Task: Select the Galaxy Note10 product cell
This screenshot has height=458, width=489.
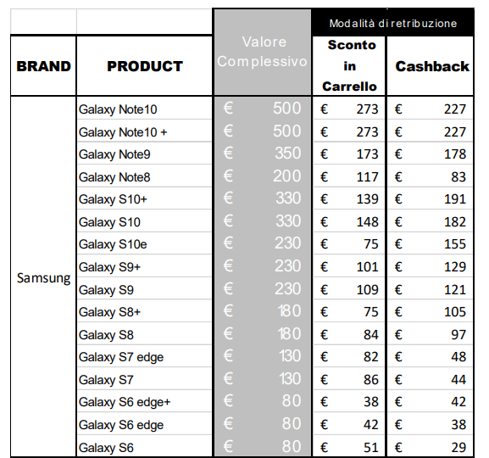Action: click(144, 109)
